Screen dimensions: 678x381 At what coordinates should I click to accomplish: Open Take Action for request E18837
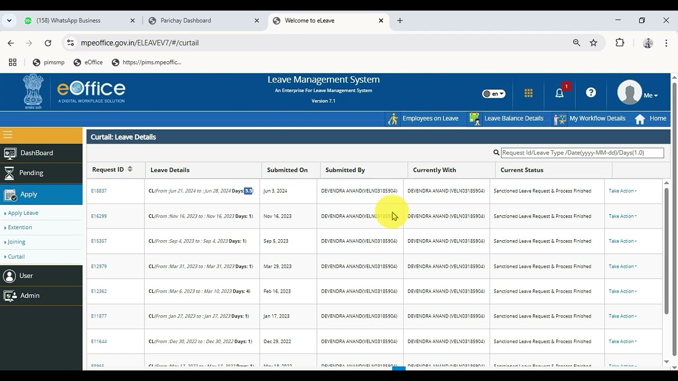622,191
